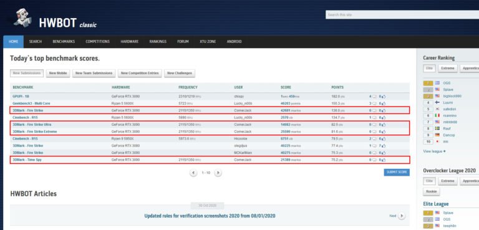Click thumbs-up icon on 2570 cb Cinebench row

384,117
